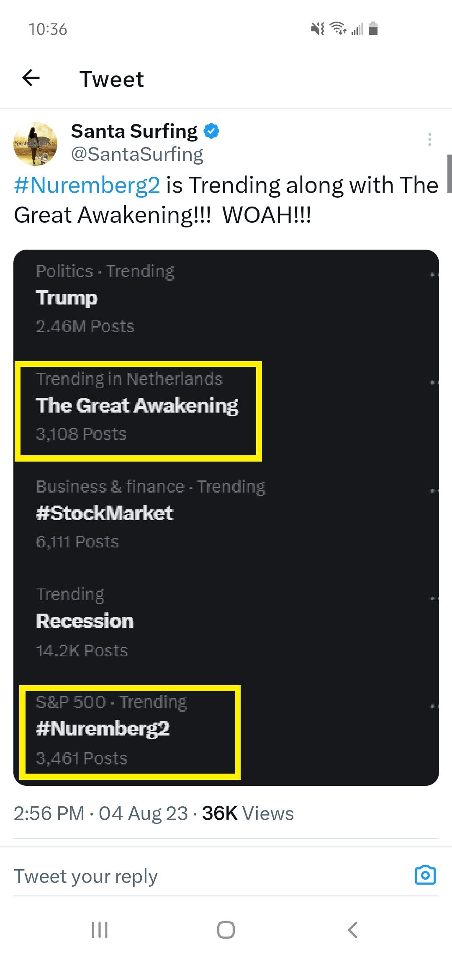Tap the muted sound status icon
Image resolution: width=452 pixels, height=955 pixels.
pos(318,28)
